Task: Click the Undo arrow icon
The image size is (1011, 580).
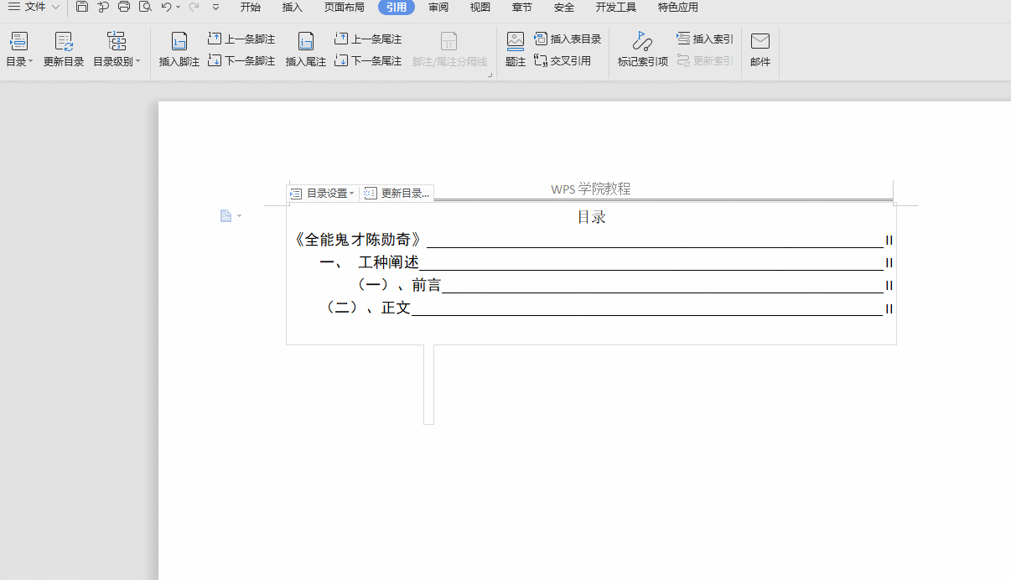Action: click(x=166, y=8)
